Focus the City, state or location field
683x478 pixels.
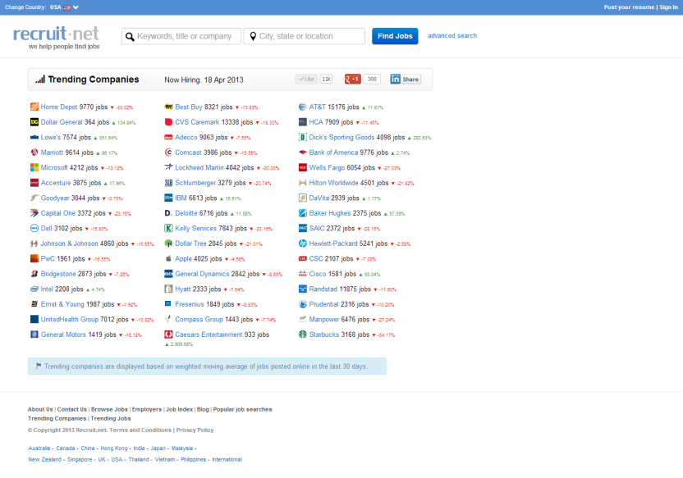coord(304,36)
